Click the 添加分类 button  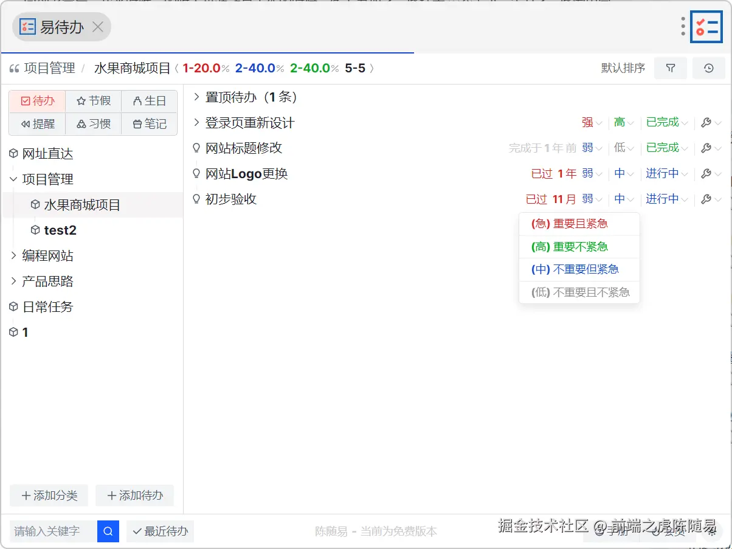click(x=49, y=495)
